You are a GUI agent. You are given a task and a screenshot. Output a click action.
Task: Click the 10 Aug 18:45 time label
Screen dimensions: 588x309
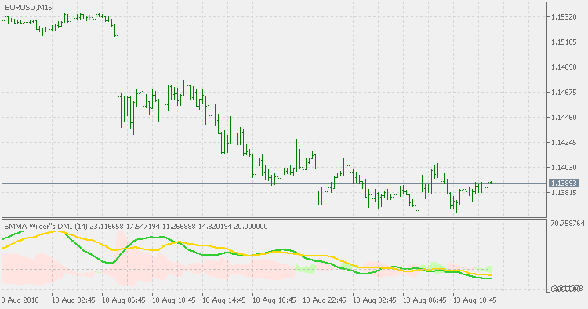[274, 300]
